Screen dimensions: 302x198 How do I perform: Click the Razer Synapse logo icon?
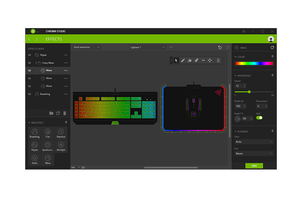[x=33, y=31]
